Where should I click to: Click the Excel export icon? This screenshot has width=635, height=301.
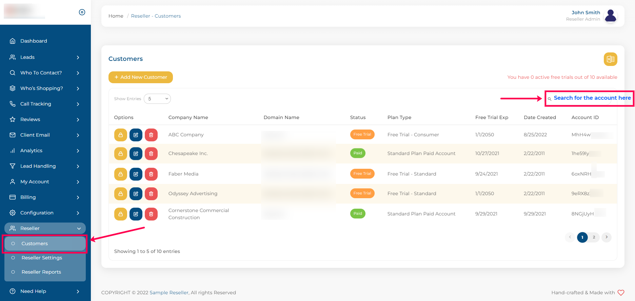[610, 59]
